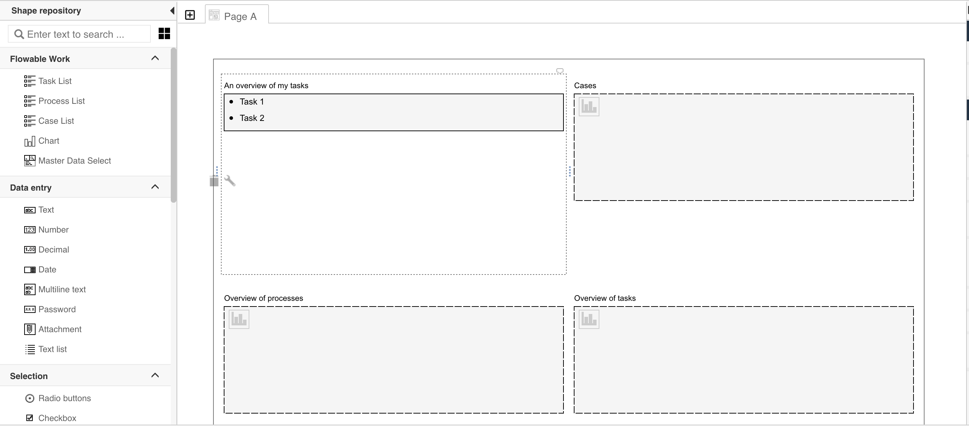Collapse the Flowable Work section
Viewport: 969px width, 426px height.
(x=155, y=58)
